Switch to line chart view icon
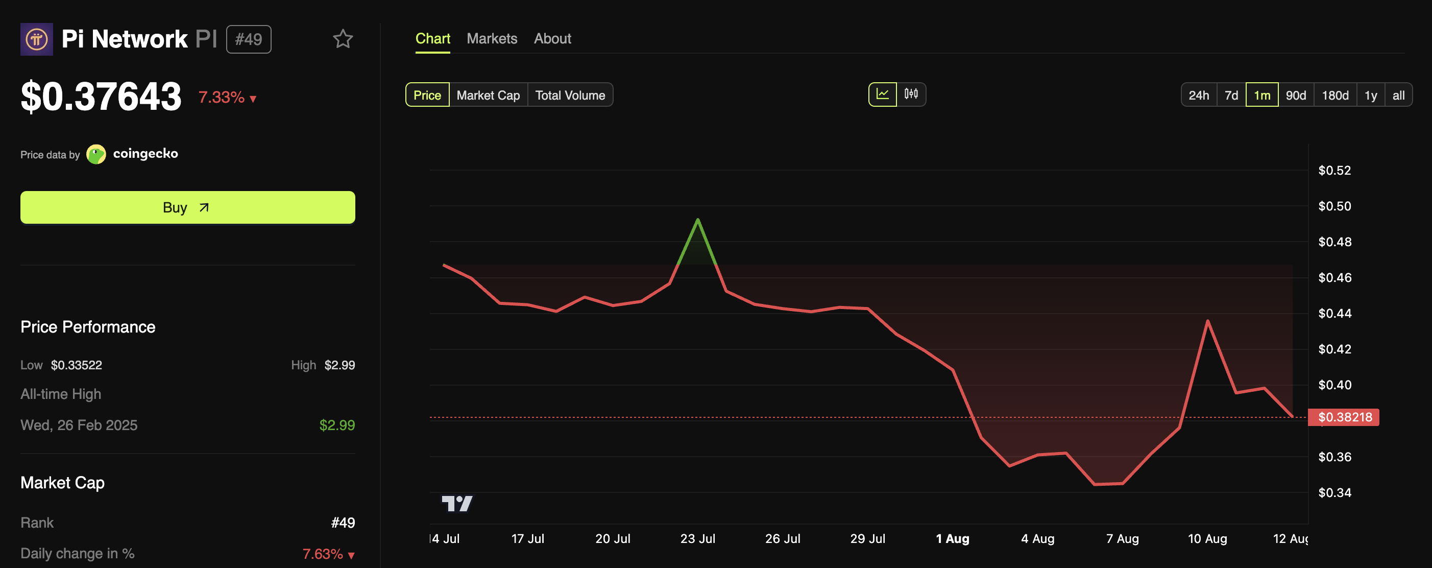The height and width of the screenshot is (568, 1432). [882, 94]
